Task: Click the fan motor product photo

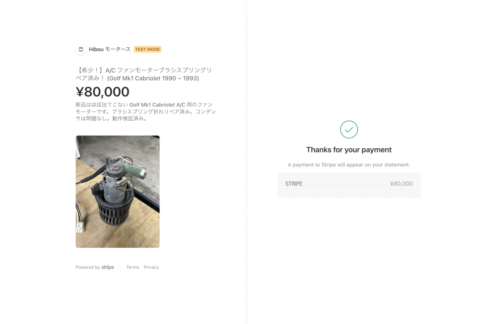Action: pyautogui.click(x=117, y=191)
